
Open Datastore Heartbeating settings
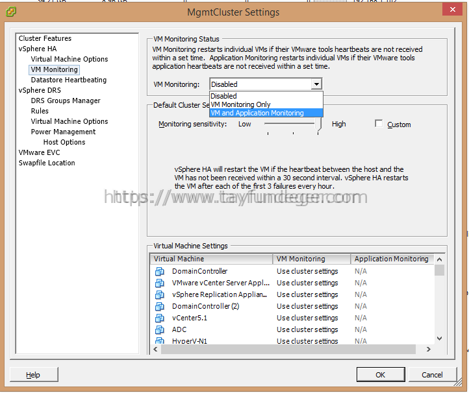(68, 80)
